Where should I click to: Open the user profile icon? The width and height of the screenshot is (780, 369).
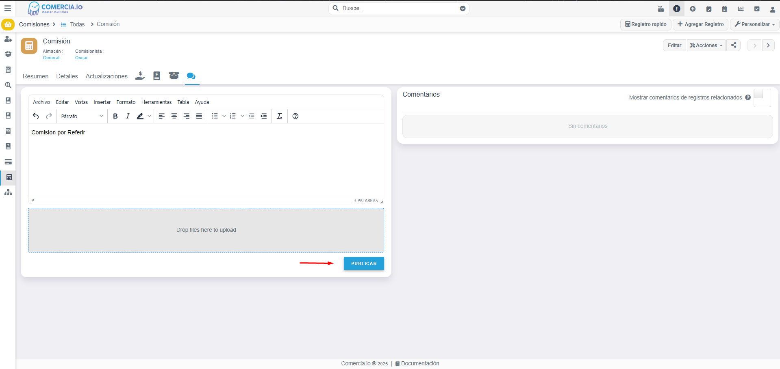click(773, 9)
